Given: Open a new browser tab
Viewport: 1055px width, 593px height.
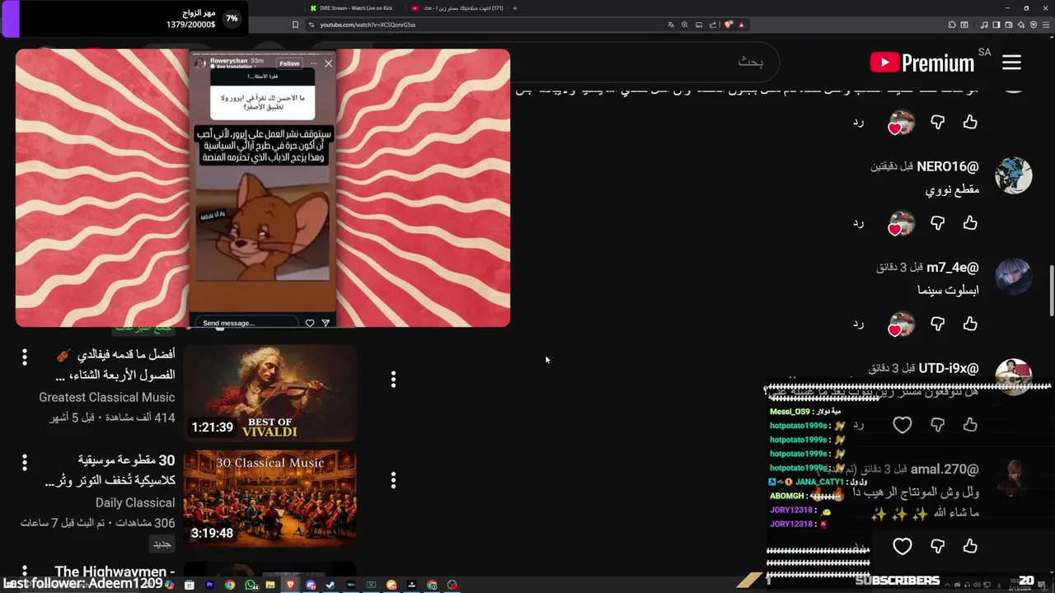Looking at the screenshot, I should [x=515, y=8].
